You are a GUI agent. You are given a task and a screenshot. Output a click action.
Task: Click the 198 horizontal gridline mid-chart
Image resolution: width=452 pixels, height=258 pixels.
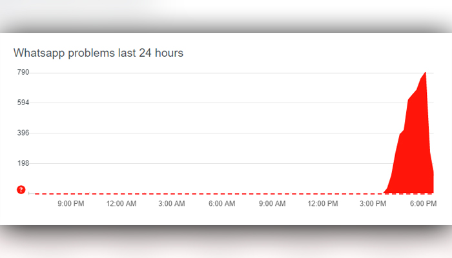(231, 164)
